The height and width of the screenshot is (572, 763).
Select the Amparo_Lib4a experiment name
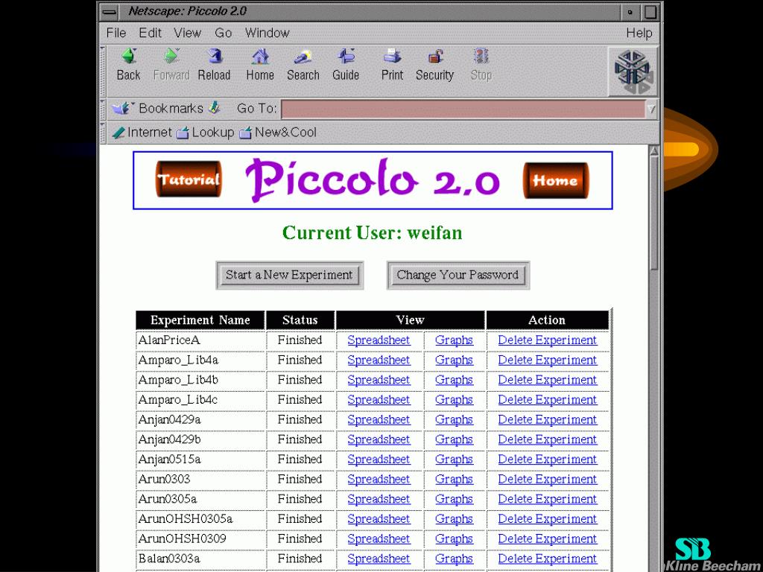(x=178, y=360)
